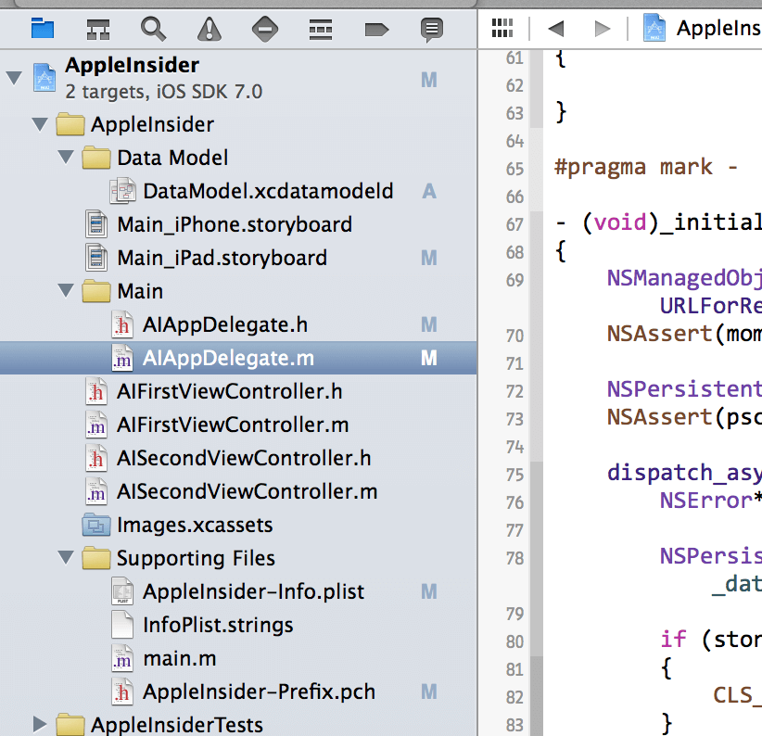
Task: Open AppleInsider-Prefix.pch
Action: point(238,692)
